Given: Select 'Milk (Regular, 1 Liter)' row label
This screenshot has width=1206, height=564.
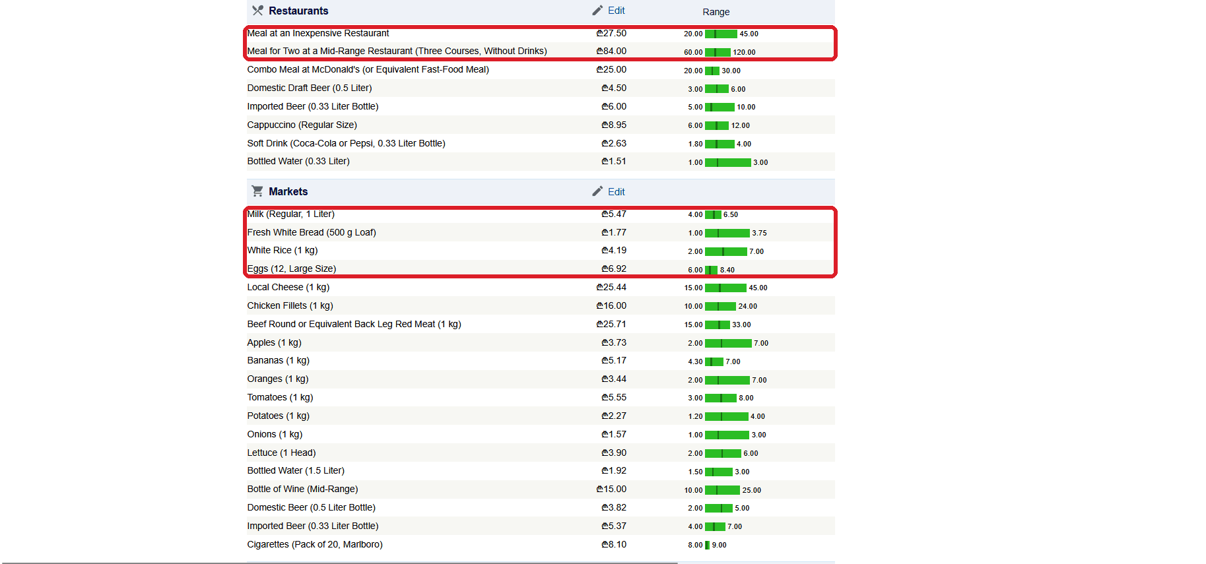Looking at the screenshot, I should [291, 214].
